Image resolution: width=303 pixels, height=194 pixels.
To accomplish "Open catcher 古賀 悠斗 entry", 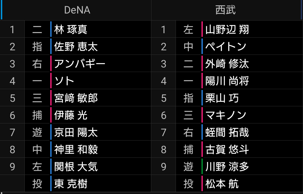I will pos(227,150).
